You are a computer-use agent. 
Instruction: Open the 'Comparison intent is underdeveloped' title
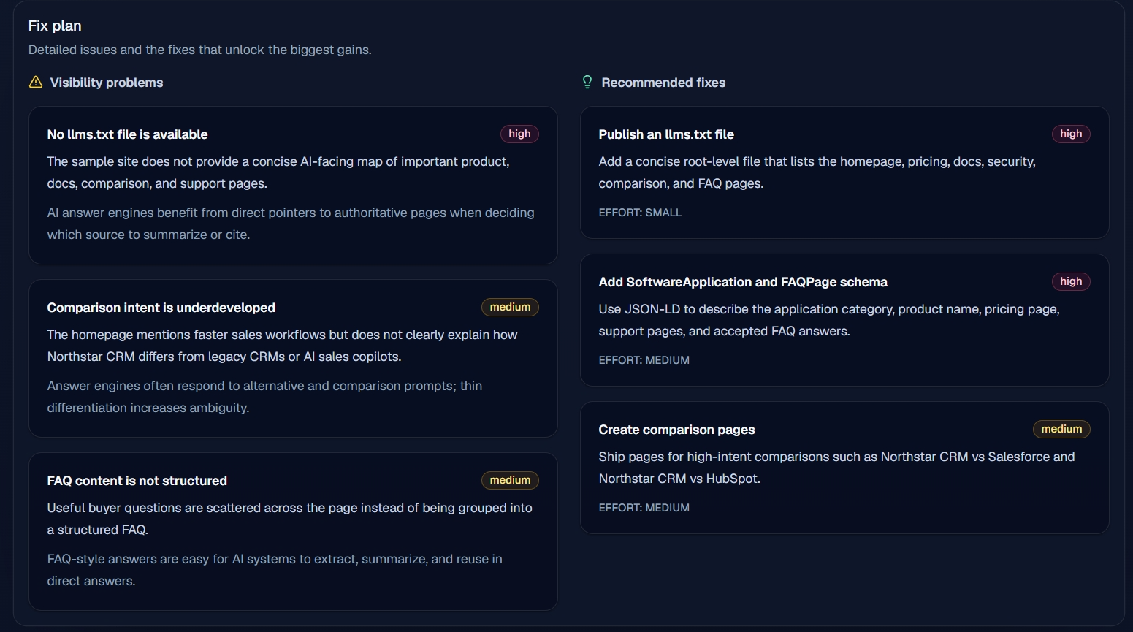click(161, 308)
